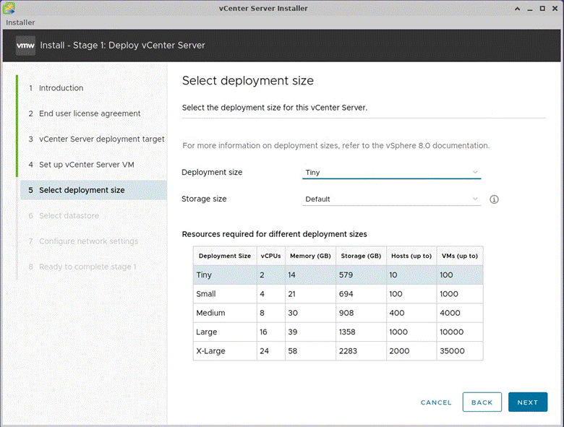This screenshot has width=564, height=427.
Task: Click storage value 694 for Small
Action: tap(346, 294)
